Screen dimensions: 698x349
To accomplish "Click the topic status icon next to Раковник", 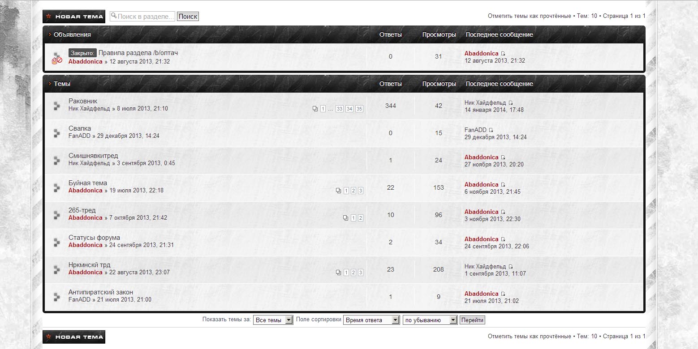I will coord(57,106).
